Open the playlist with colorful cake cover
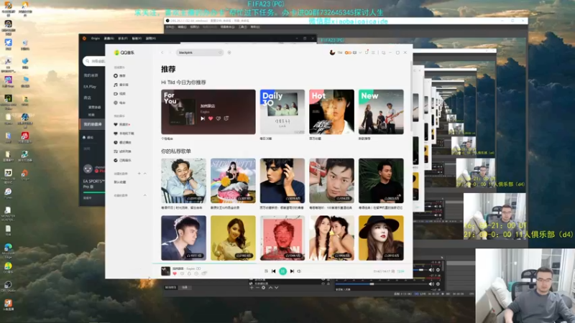 coord(233,181)
